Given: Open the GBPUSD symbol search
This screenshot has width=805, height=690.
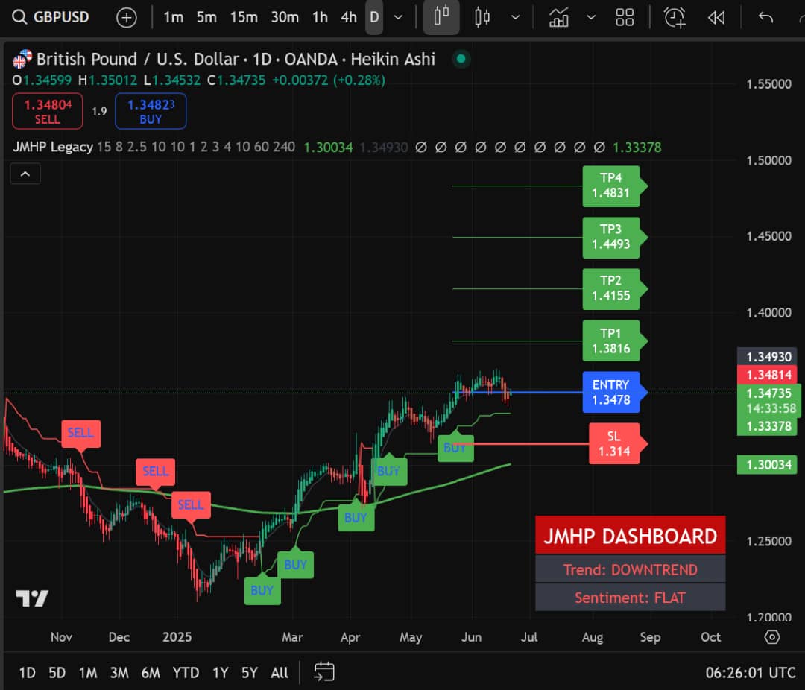Looking at the screenshot, I should tap(51, 17).
